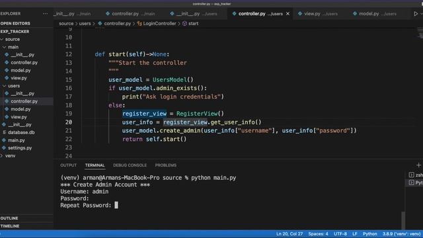Open __init__.py in users folder

[x=22, y=93]
